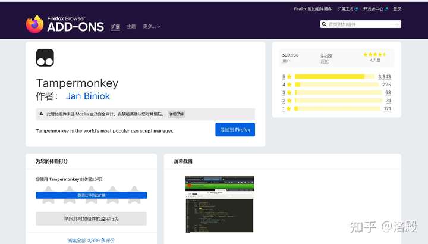Click 详细了解 in the security notice

(x=177, y=114)
